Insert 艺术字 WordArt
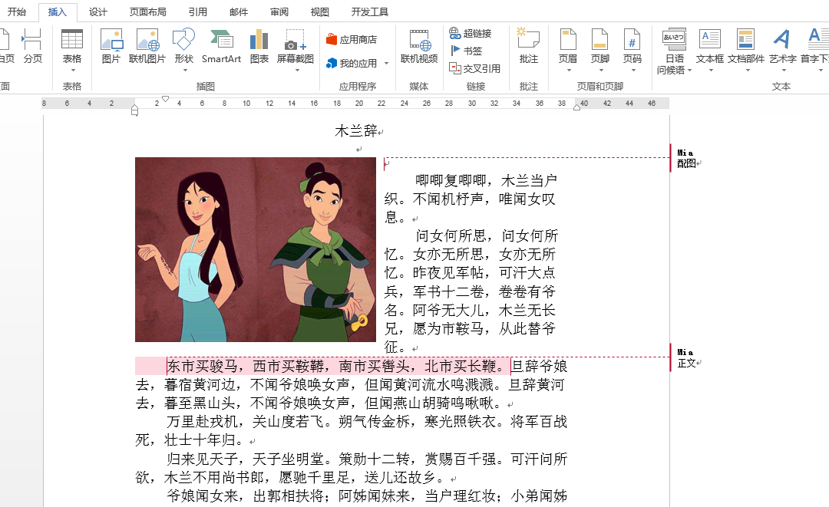 782,46
